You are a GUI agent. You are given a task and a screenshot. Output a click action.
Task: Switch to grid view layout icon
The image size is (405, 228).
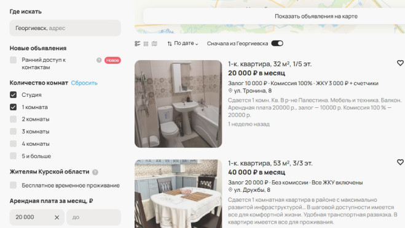coord(146,44)
